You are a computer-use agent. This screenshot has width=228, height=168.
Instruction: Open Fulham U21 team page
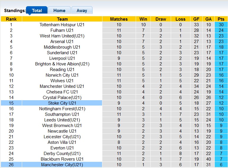(x=62, y=30)
